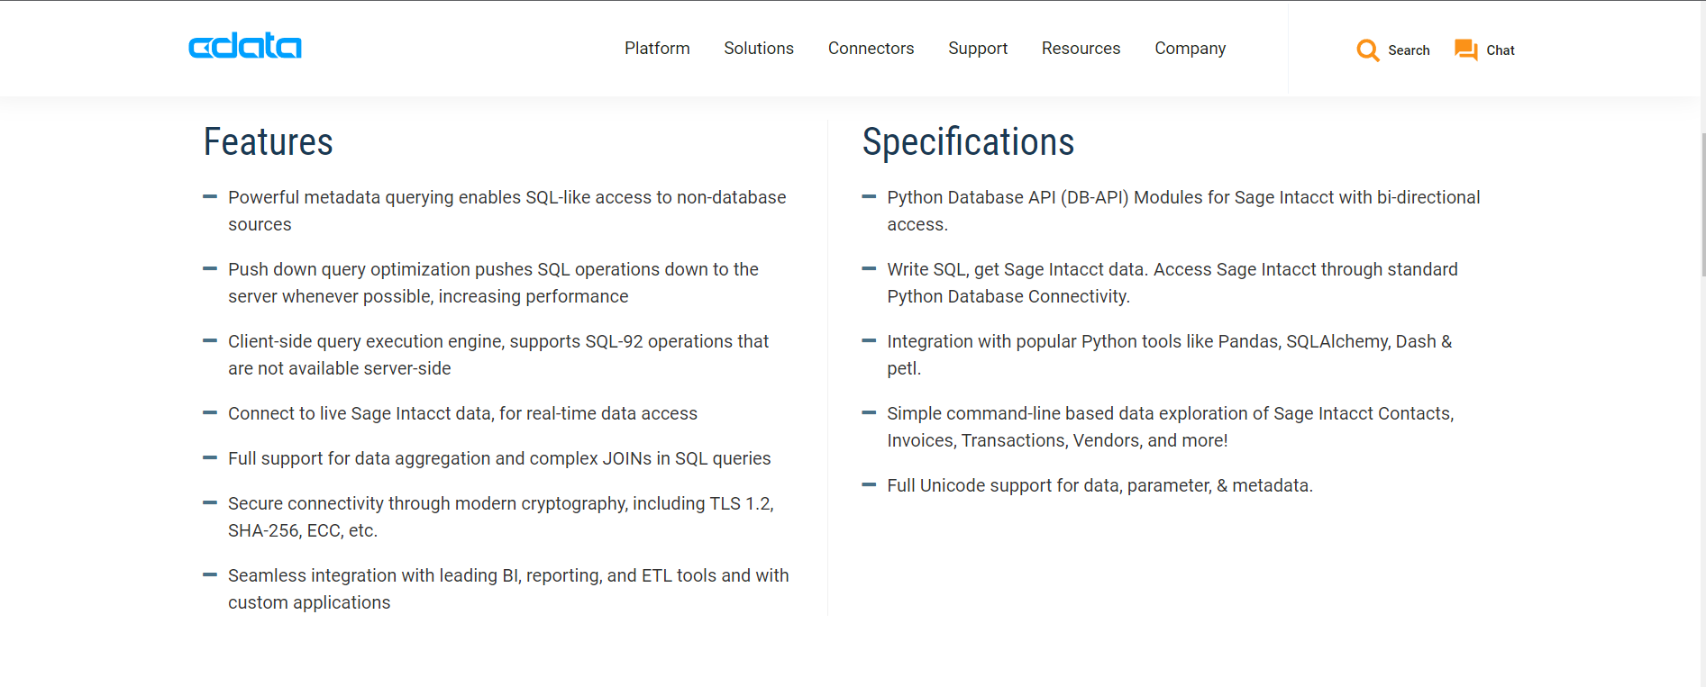Open the Connectors menu
The width and height of the screenshot is (1706, 687).
[871, 49]
